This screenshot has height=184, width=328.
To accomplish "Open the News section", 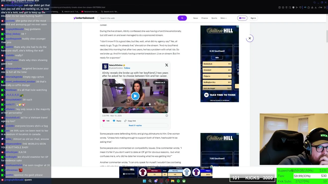I will 196,18.
